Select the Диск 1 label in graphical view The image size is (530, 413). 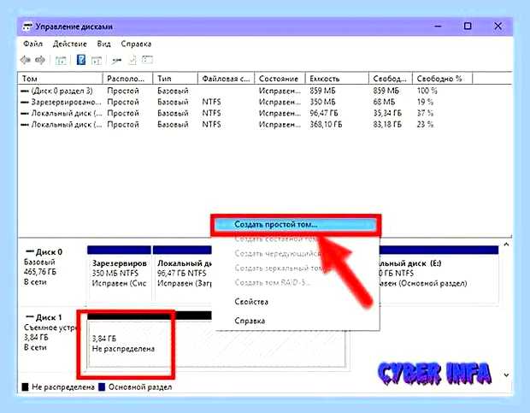tap(49, 318)
